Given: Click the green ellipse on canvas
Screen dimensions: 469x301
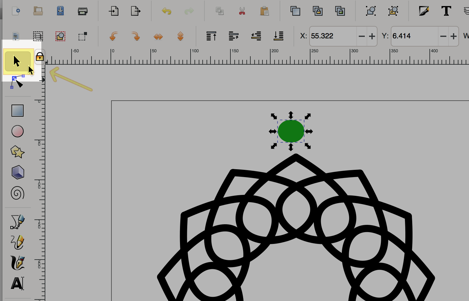Looking at the screenshot, I should coord(291,131).
